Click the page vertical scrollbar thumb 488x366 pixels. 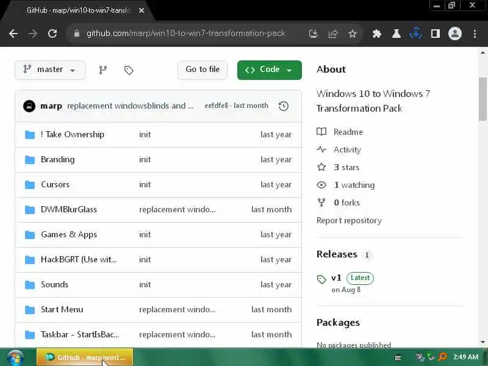pos(483,99)
